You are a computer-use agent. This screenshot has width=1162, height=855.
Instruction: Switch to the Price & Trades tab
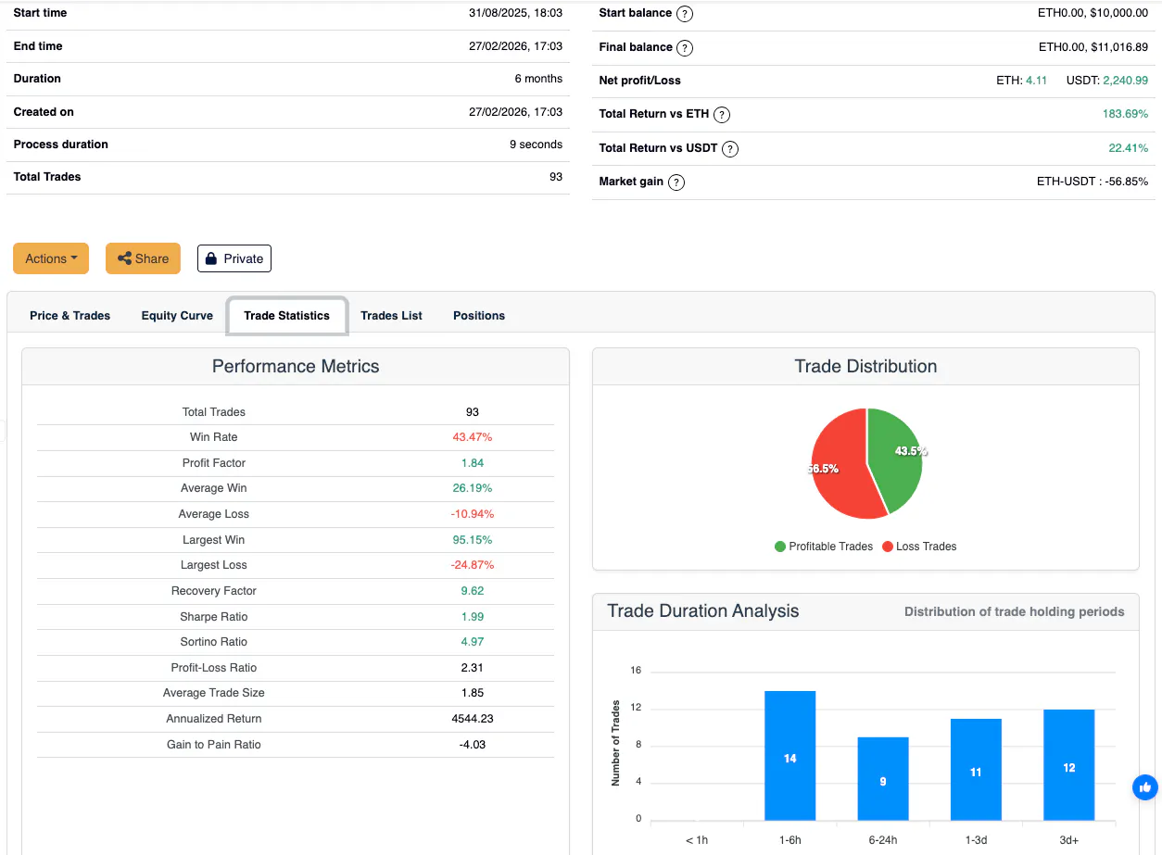click(x=69, y=316)
